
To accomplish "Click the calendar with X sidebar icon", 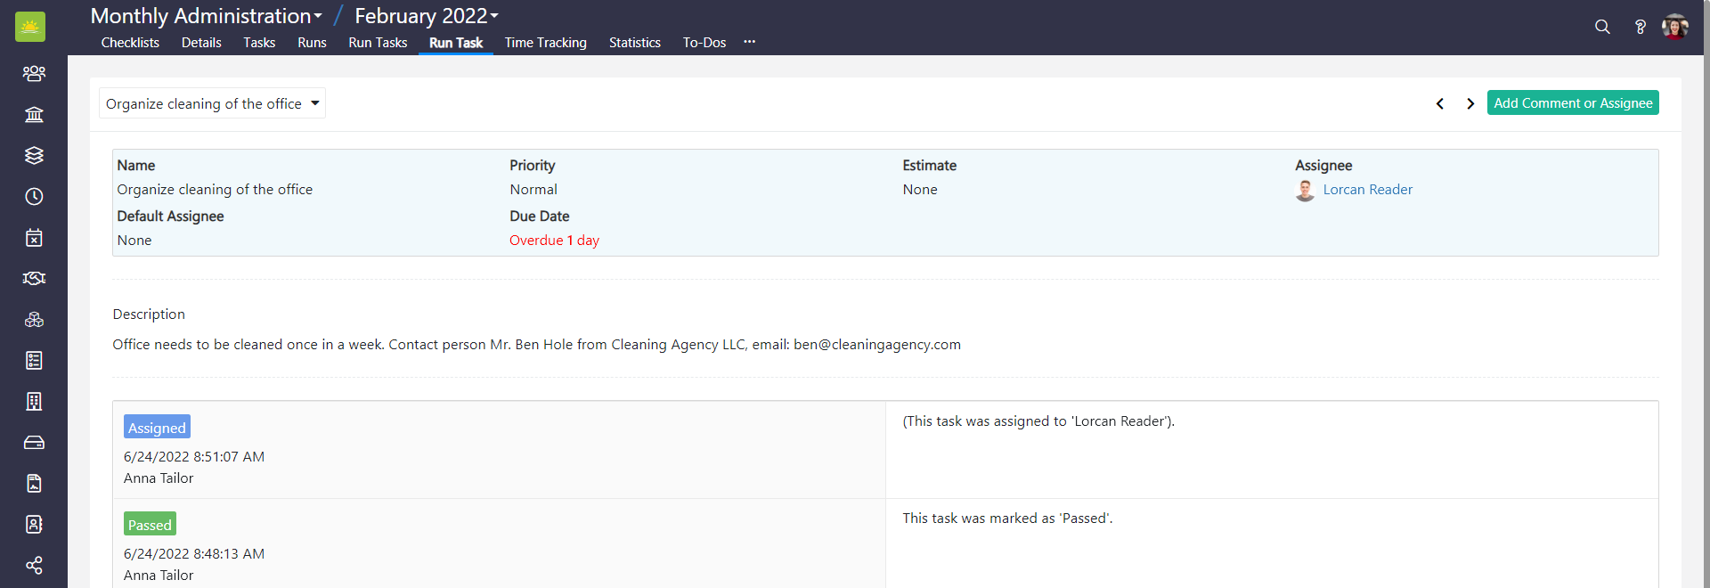I will tap(34, 238).
